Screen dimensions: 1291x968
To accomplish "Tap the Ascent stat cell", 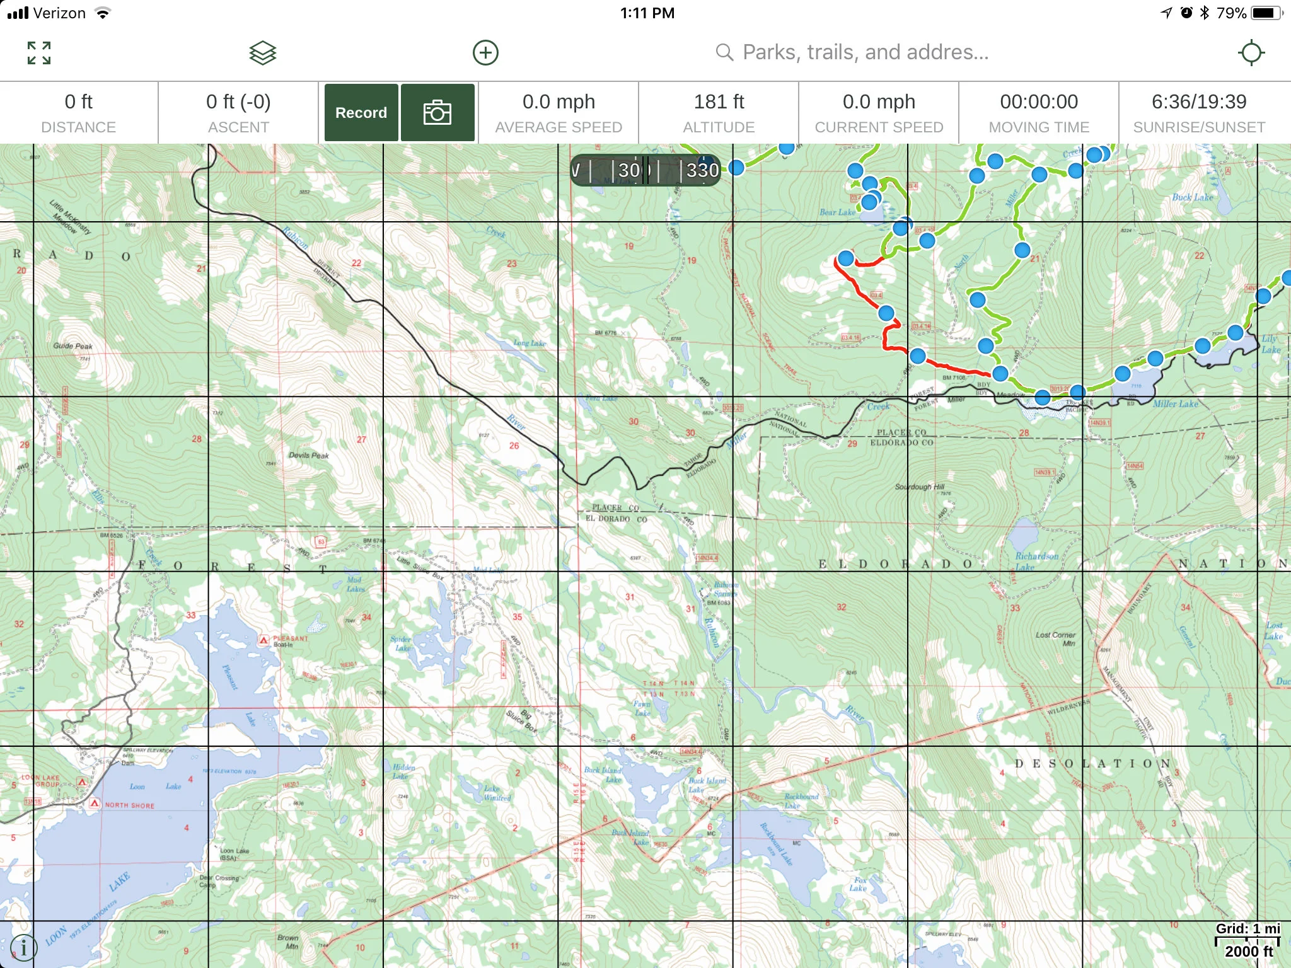I will tap(238, 113).
